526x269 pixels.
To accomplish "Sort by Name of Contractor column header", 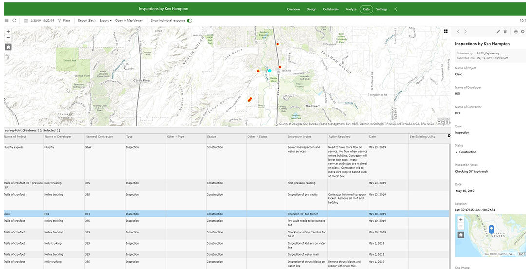I will [x=105, y=137].
